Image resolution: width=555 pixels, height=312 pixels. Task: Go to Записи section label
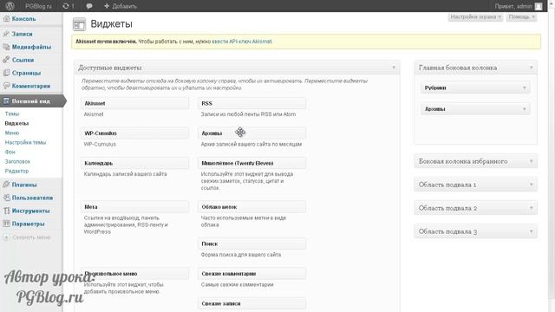click(22, 34)
